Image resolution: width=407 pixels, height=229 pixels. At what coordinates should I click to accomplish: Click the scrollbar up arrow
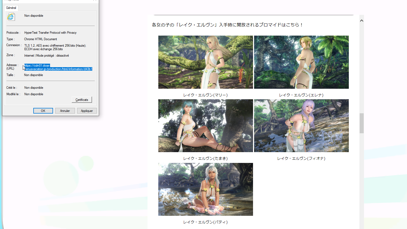click(x=362, y=20)
